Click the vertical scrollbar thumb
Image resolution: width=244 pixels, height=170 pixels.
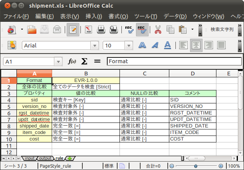coord(240,92)
